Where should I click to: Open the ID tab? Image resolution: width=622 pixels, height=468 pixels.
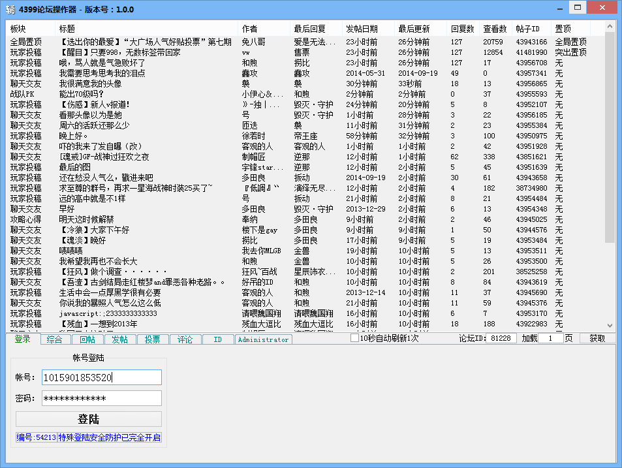[x=218, y=339]
